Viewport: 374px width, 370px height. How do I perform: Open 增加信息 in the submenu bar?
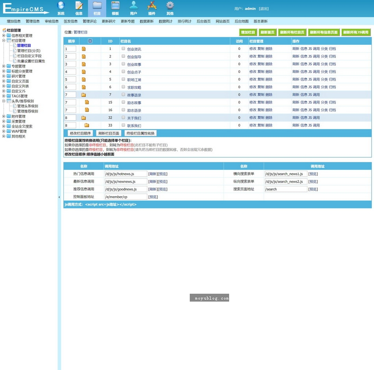(14, 21)
